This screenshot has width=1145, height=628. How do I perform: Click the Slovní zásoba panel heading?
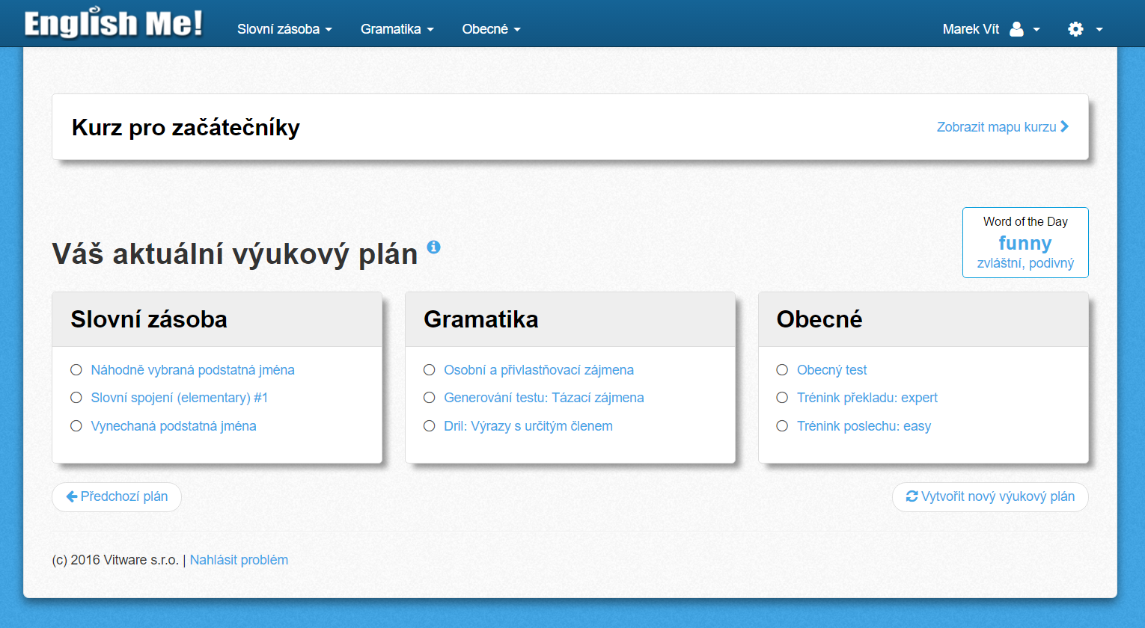click(x=149, y=319)
